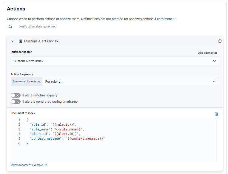Click the Add connector link
The height and width of the screenshot is (174, 228).
207,53
